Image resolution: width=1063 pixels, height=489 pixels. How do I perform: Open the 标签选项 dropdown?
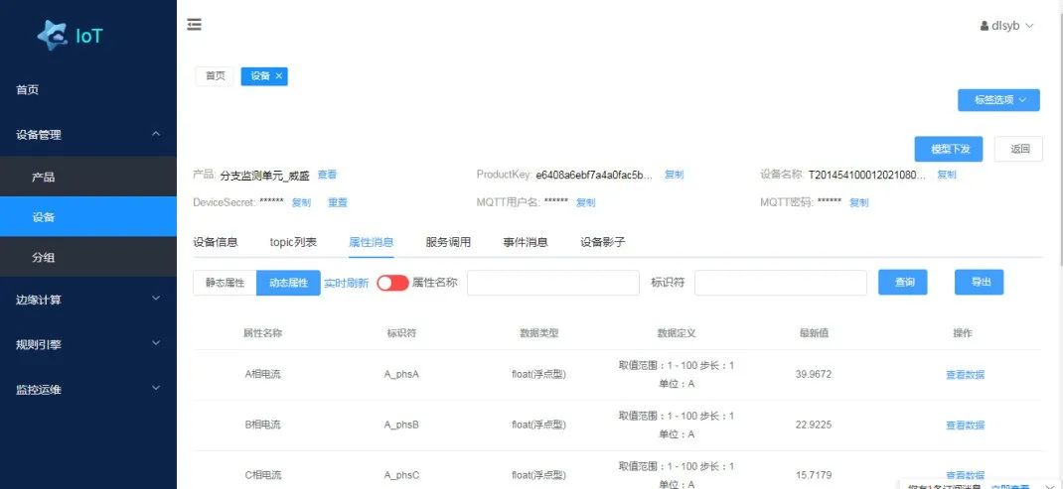(x=998, y=100)
